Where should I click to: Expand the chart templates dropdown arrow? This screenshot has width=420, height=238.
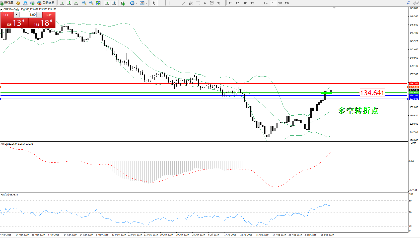(x=146, y=3)
